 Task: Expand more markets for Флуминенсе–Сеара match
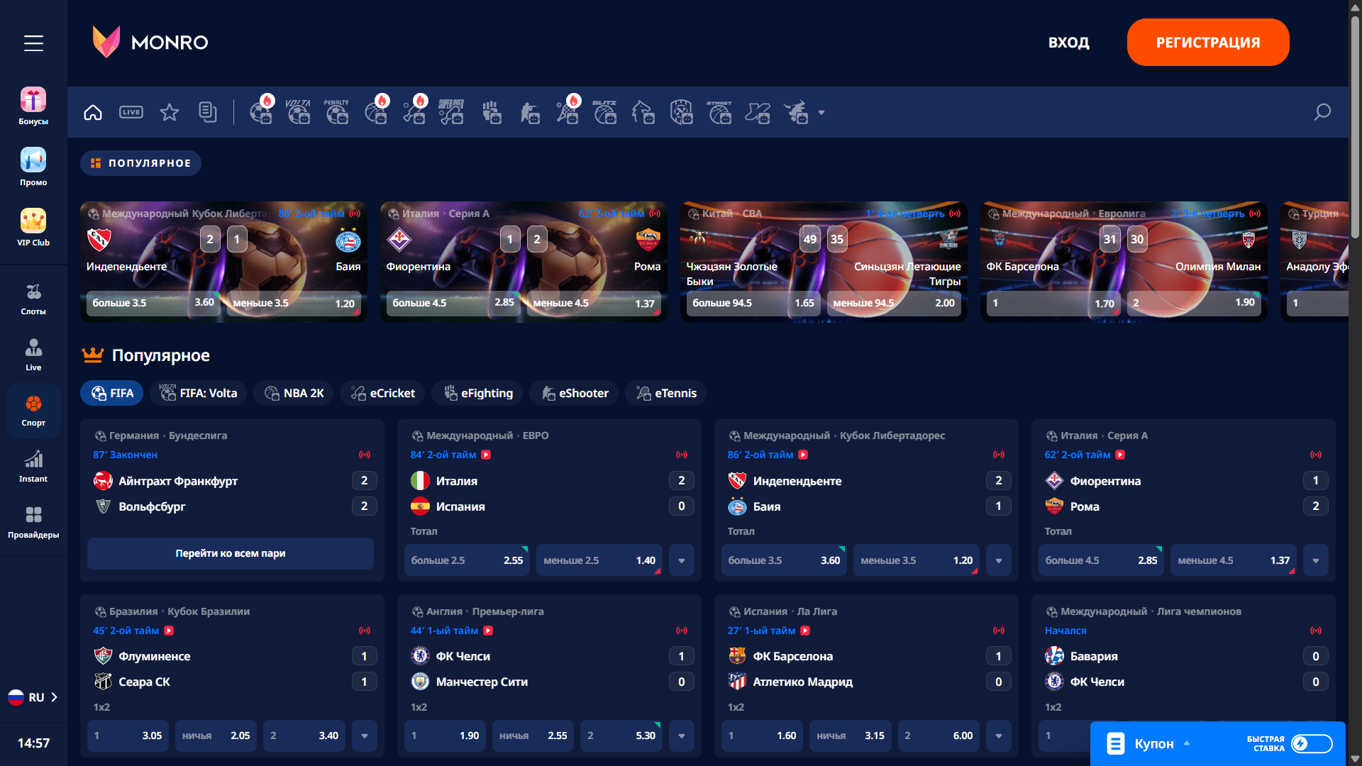point(365,736)
